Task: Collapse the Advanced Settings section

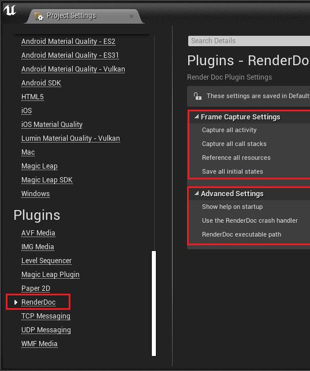Action: 196,193
